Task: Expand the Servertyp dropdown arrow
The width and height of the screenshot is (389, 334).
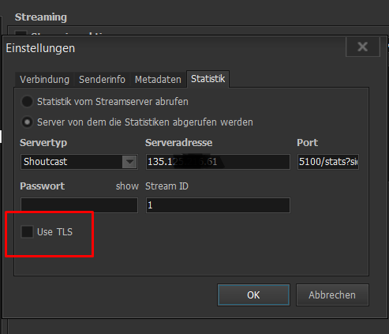Action: point(129,162)
